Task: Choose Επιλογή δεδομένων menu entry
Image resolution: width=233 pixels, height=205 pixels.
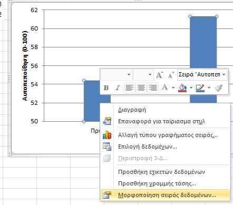Action: [x=166, y=147]
